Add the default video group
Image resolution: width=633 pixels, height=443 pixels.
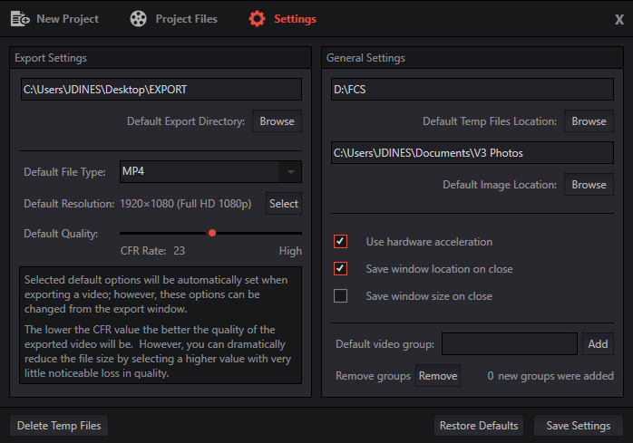click(598, 343)
